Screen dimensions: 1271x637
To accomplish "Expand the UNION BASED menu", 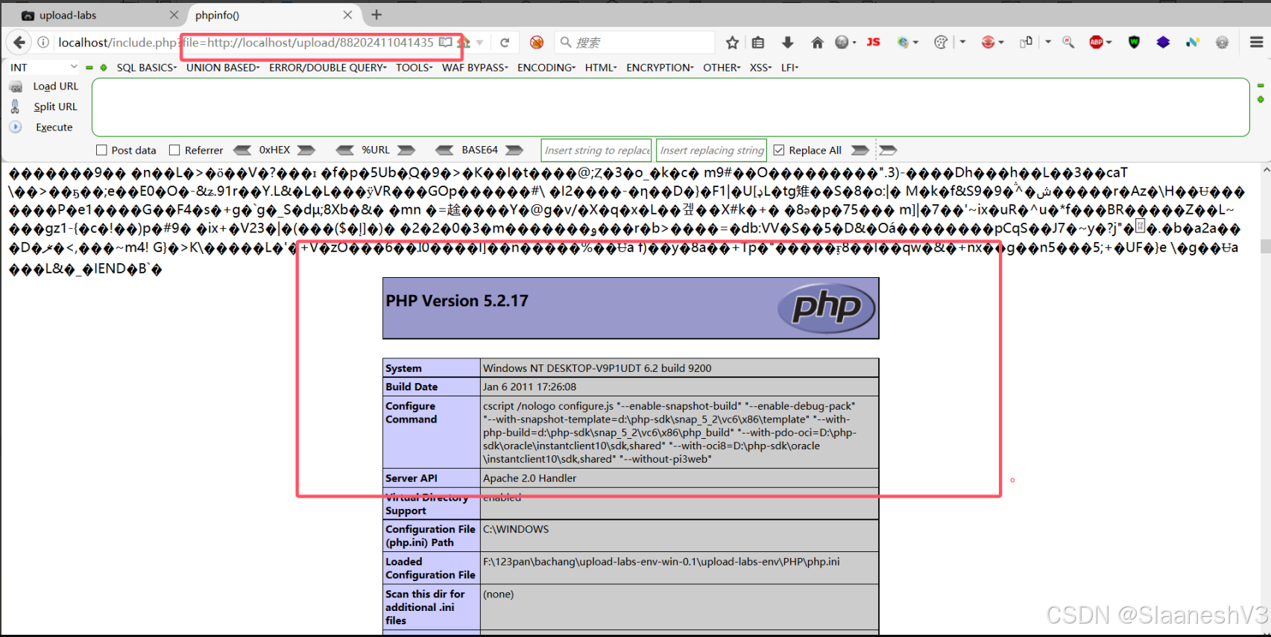I will click(223, 67).
